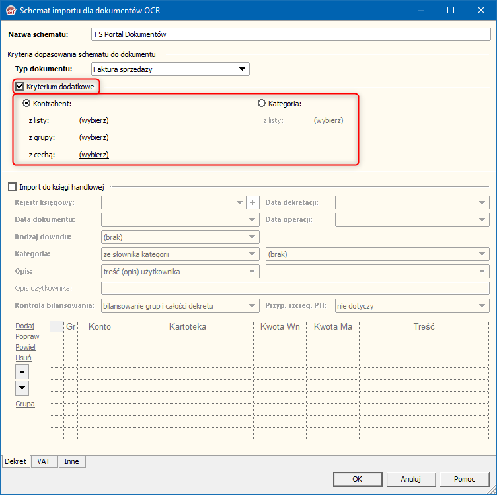Click the Powiel link
The image size is (497, 495).
(x=25, y=347)
